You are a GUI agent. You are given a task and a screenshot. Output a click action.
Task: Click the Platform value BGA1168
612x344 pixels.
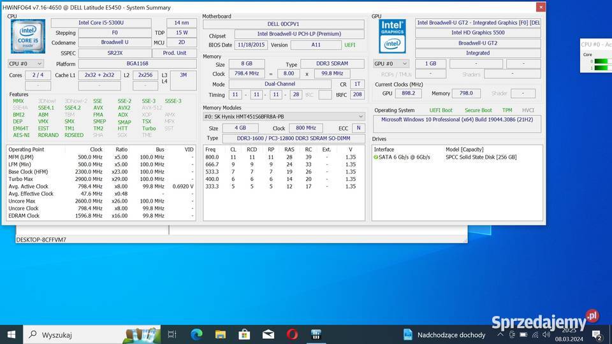coord(138,63)
